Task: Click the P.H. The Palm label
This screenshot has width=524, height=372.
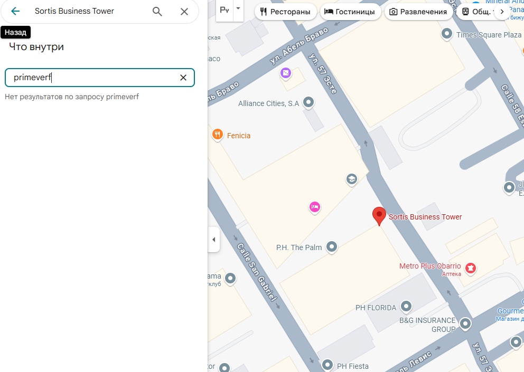Action: coord(299,247)
